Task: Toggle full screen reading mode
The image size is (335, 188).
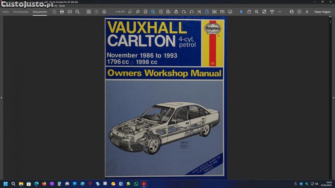Action: point(230,12)
